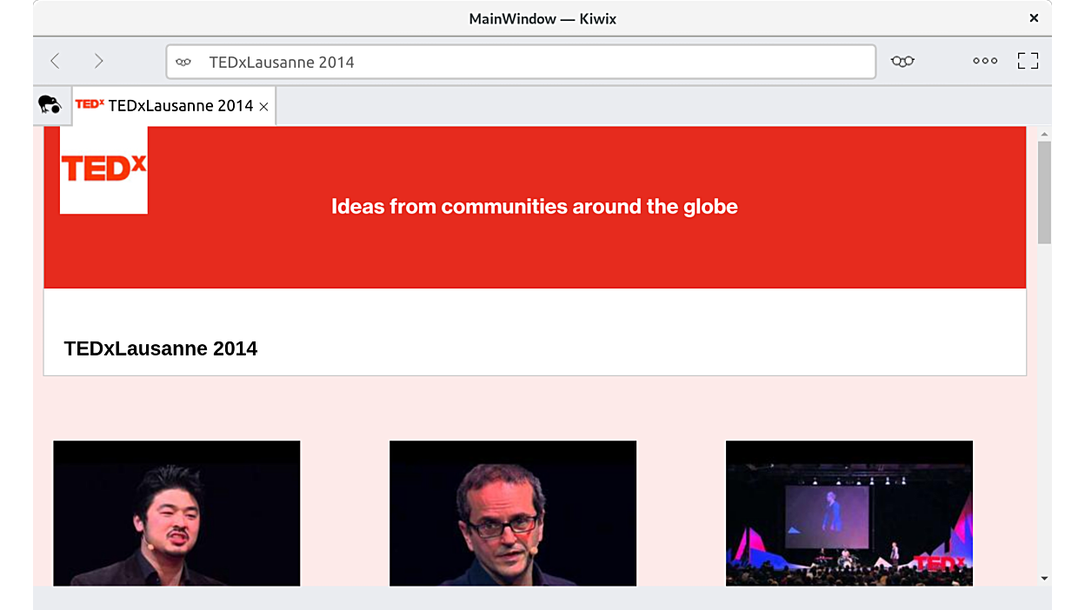This screenshot has height=610, width=1085.
Task: Go forward using the right arrow
Action: point(98,61)
